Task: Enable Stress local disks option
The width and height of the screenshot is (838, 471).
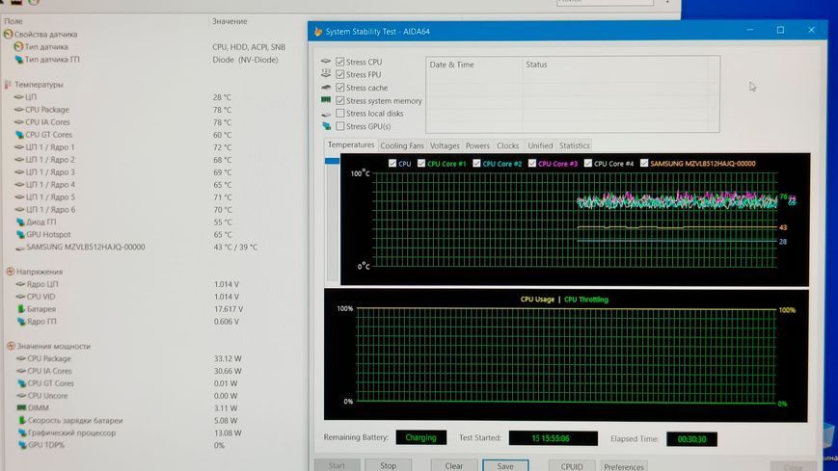Action: pos(339,114)
